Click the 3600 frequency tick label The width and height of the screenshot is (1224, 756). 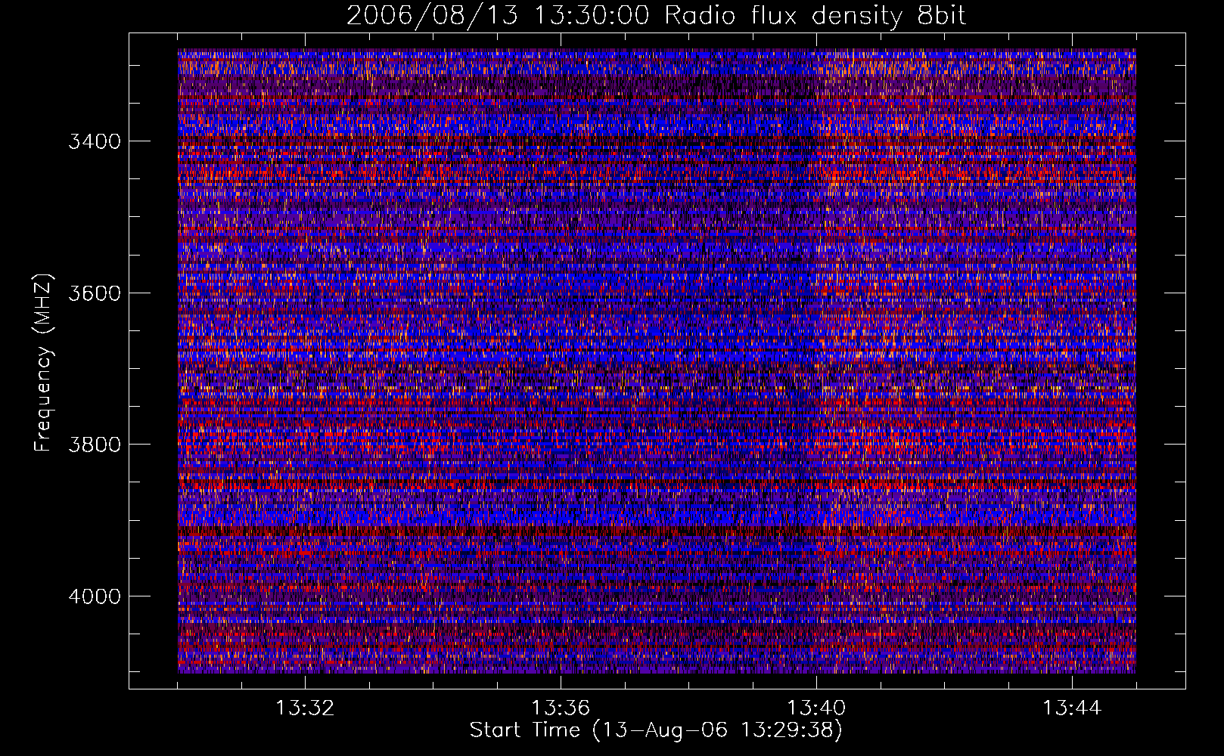(95, 293)
